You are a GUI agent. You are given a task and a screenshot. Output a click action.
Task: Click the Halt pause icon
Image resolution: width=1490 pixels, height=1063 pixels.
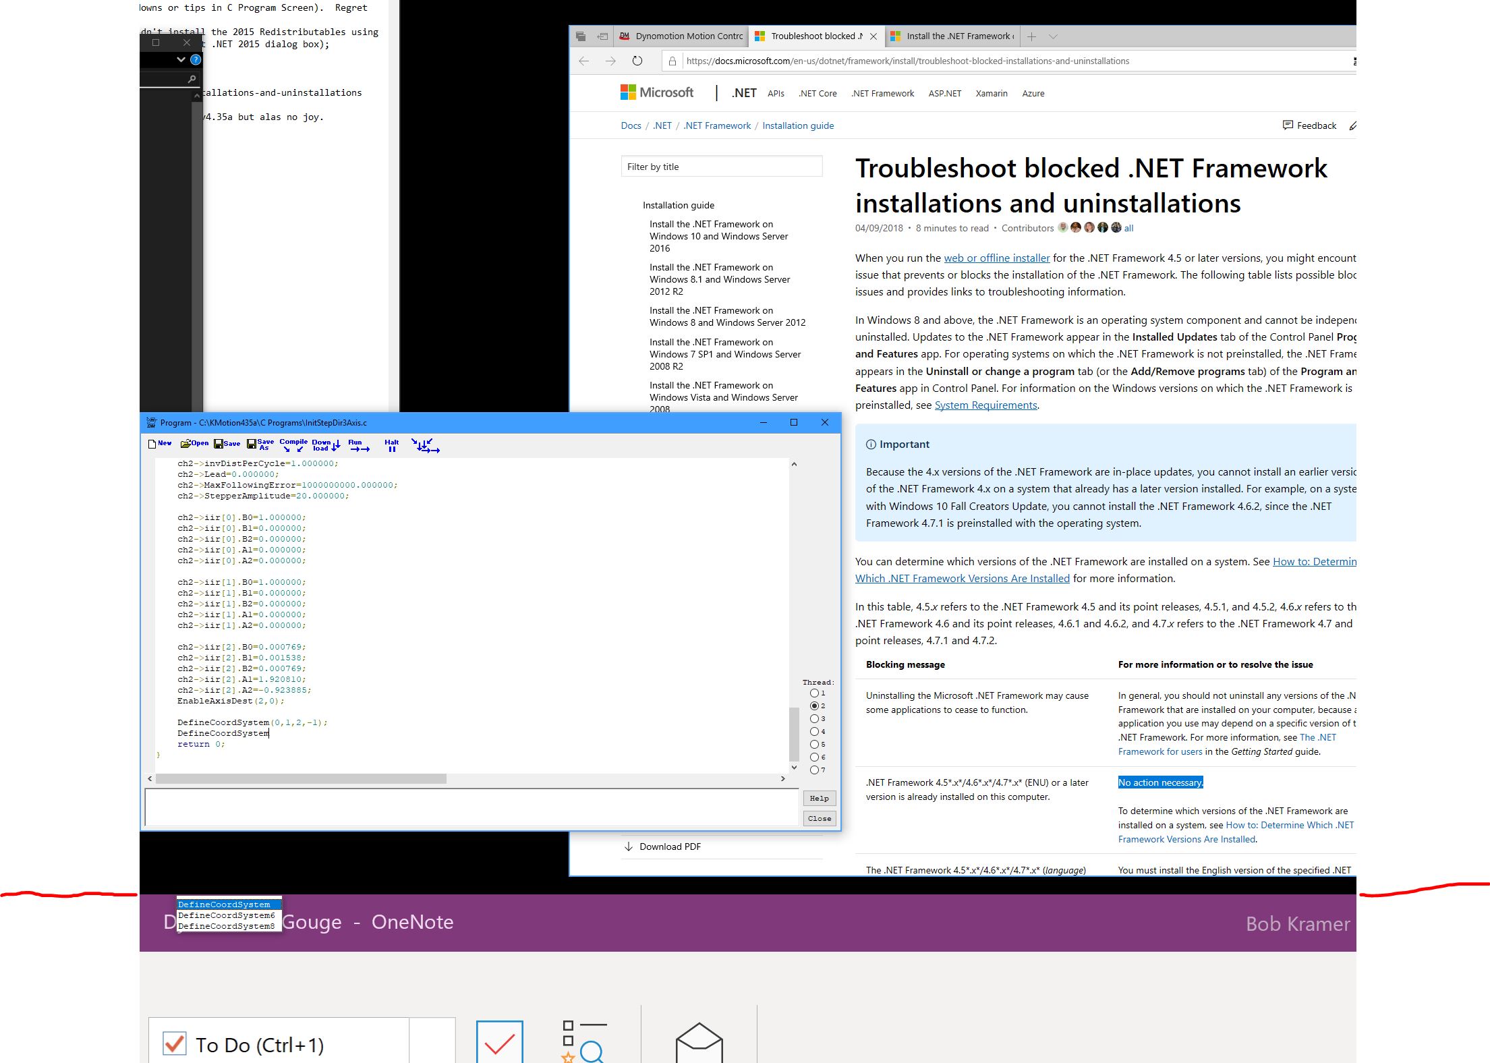click(x=391, y=445)
